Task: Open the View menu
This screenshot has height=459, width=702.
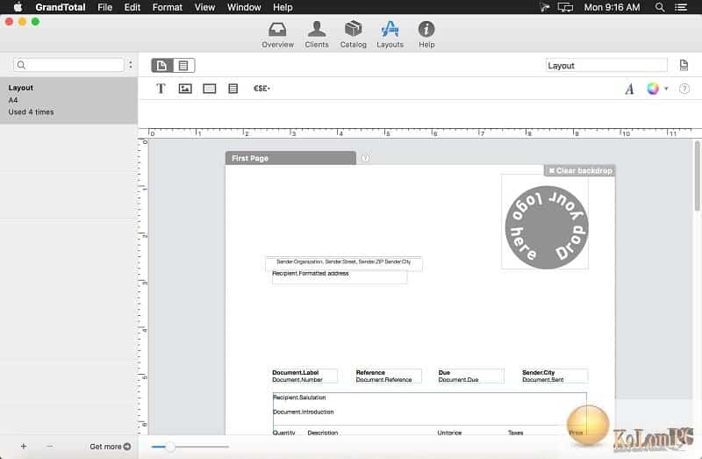Action: click(204, 7)
